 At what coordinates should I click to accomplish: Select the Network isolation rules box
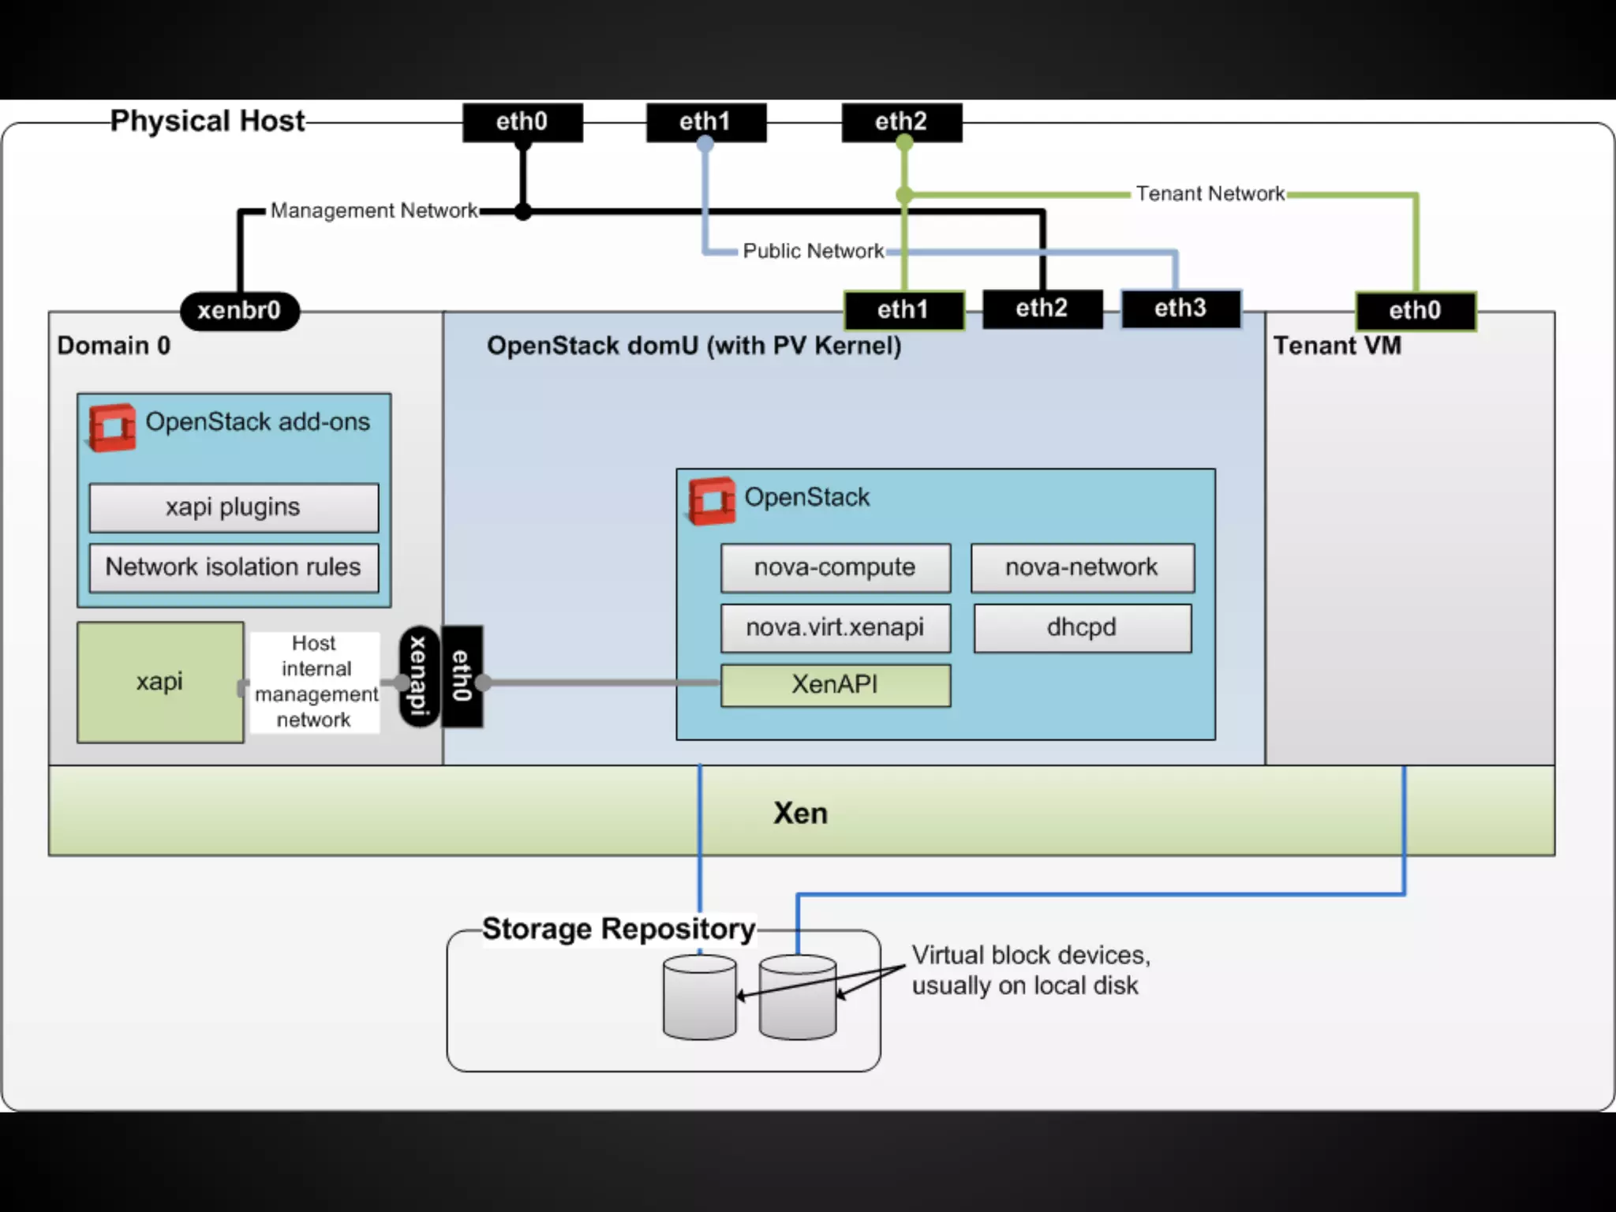[234, 567]
